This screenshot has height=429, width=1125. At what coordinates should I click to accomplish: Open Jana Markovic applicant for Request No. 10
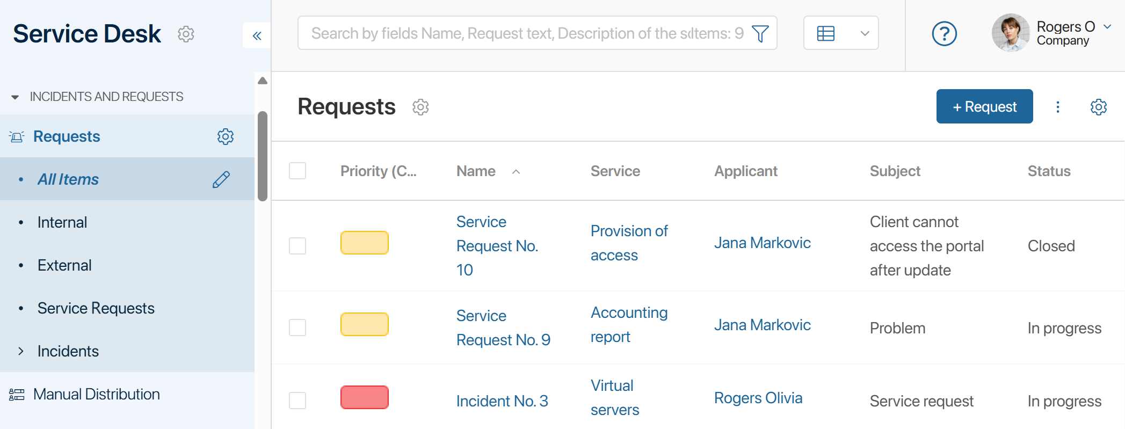pyautogui.click(x=762, y=243)
